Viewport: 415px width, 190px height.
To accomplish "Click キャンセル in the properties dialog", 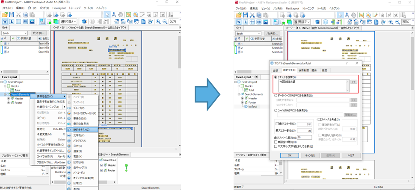I will 310,155.
